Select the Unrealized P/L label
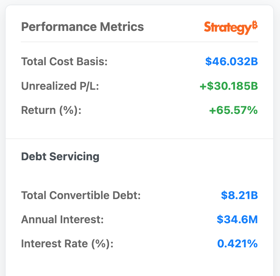The height and width of the screenshot is (276, 280). tap(60, 86)
